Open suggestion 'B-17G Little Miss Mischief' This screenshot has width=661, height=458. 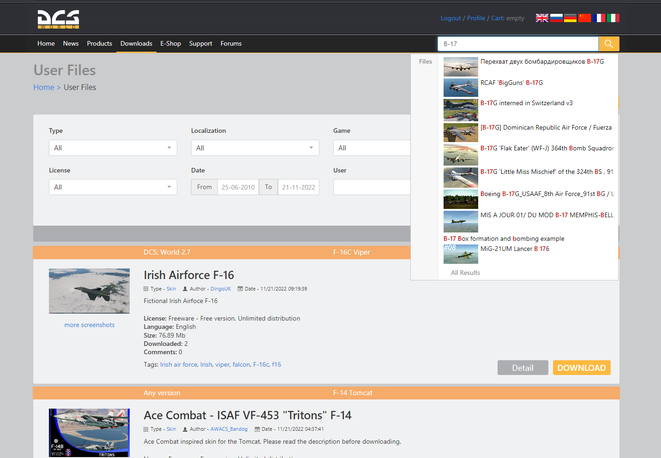(x=547, y=172)
